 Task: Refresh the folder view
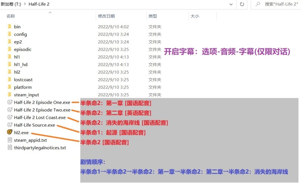pyautogui.click(x=242, y=4)
